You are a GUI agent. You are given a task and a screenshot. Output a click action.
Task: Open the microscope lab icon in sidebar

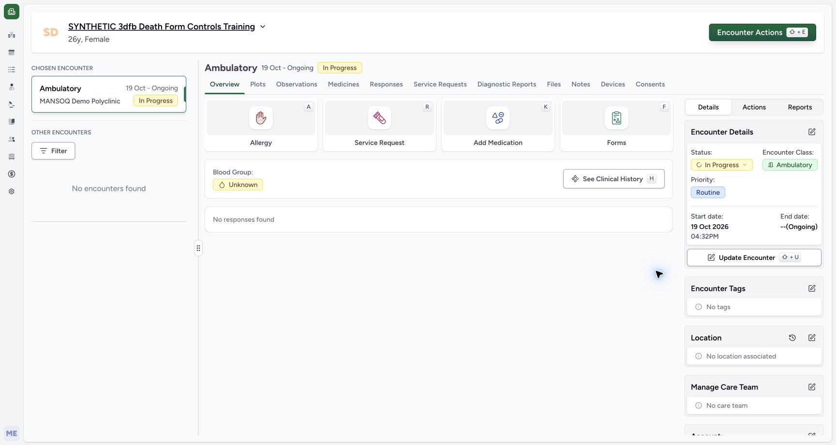point(12,104)
